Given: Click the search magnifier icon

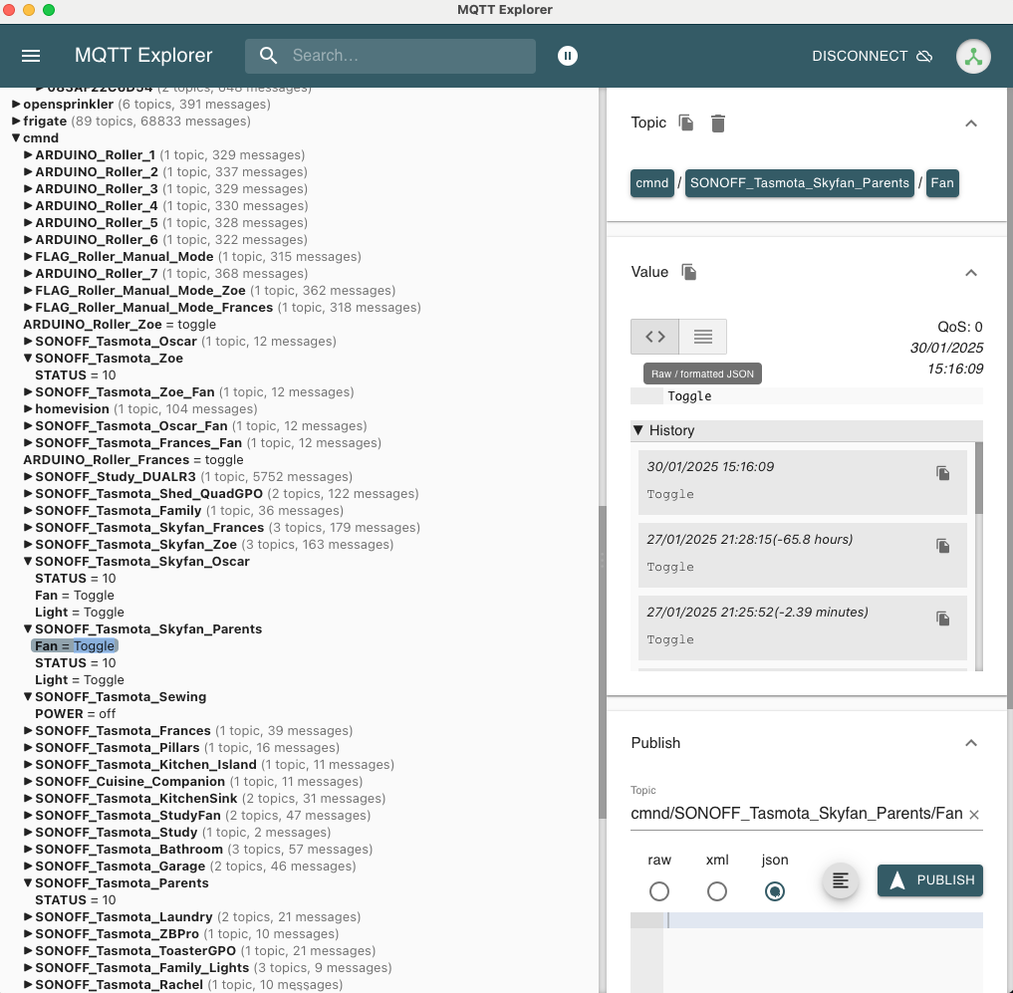Looking at the screenshot, I should click(x=268, y=56).
